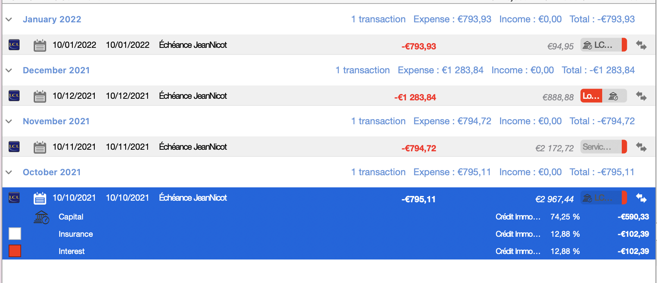Click the white Insurance color swatch

click(15, 234)
